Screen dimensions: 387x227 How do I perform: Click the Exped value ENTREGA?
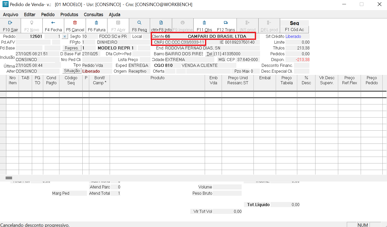click(x=138, y=65)
